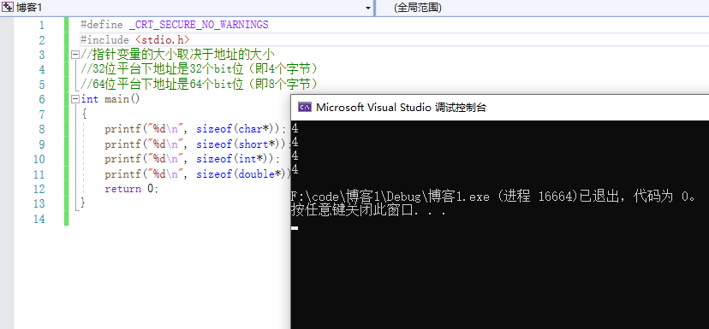Click the 32位平台 comment on line 4
Viewport: 709px width, 329px height.
(x=200, y=69)
